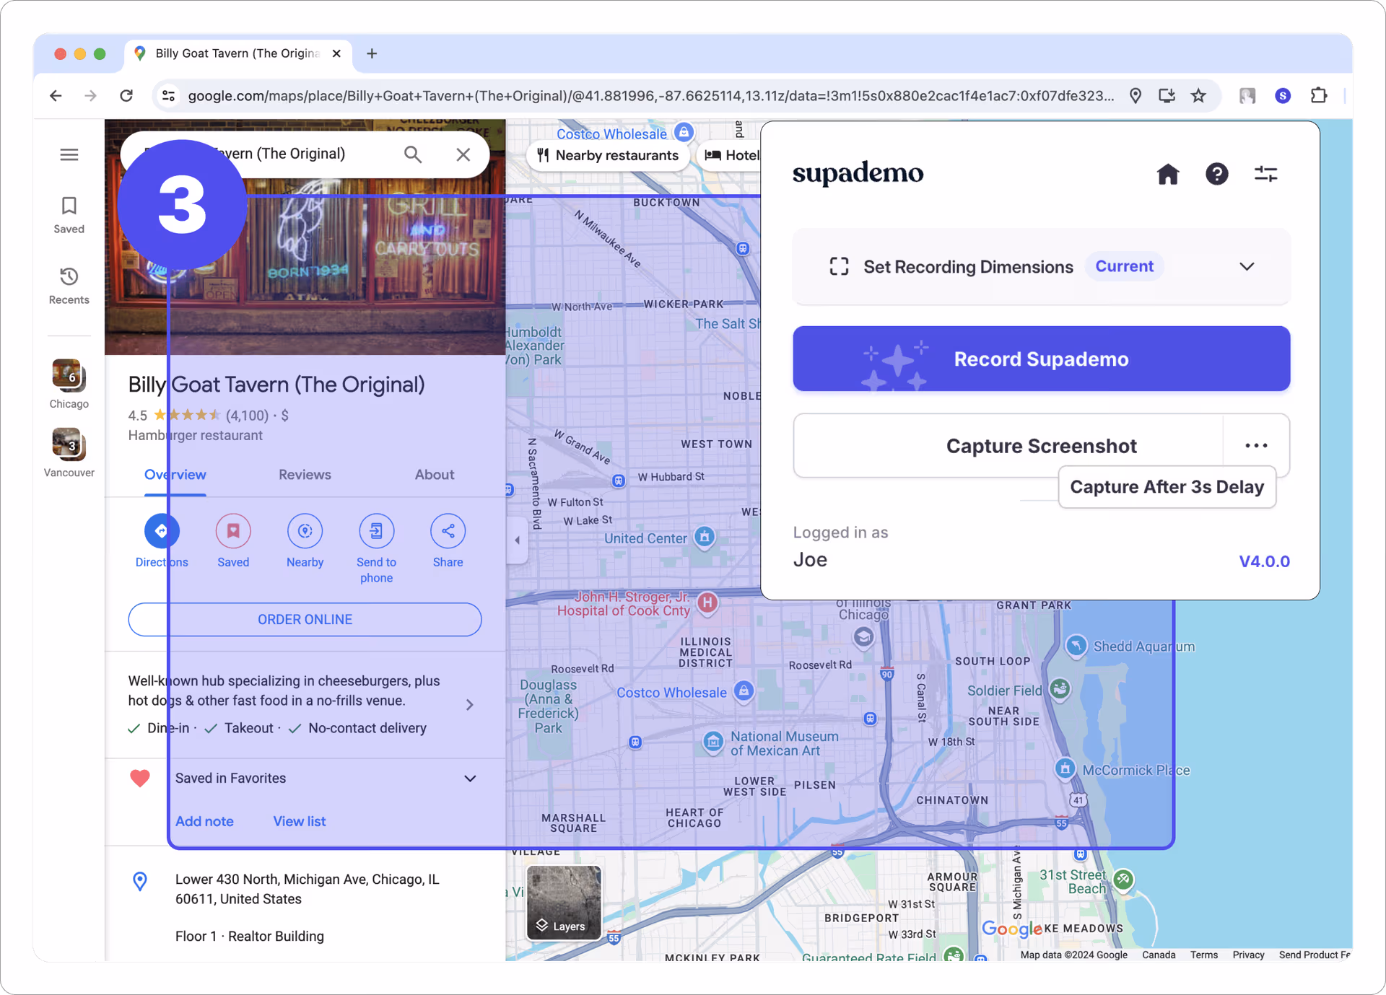
Task: Select the Nearby icon
Action: click(305, 530)
